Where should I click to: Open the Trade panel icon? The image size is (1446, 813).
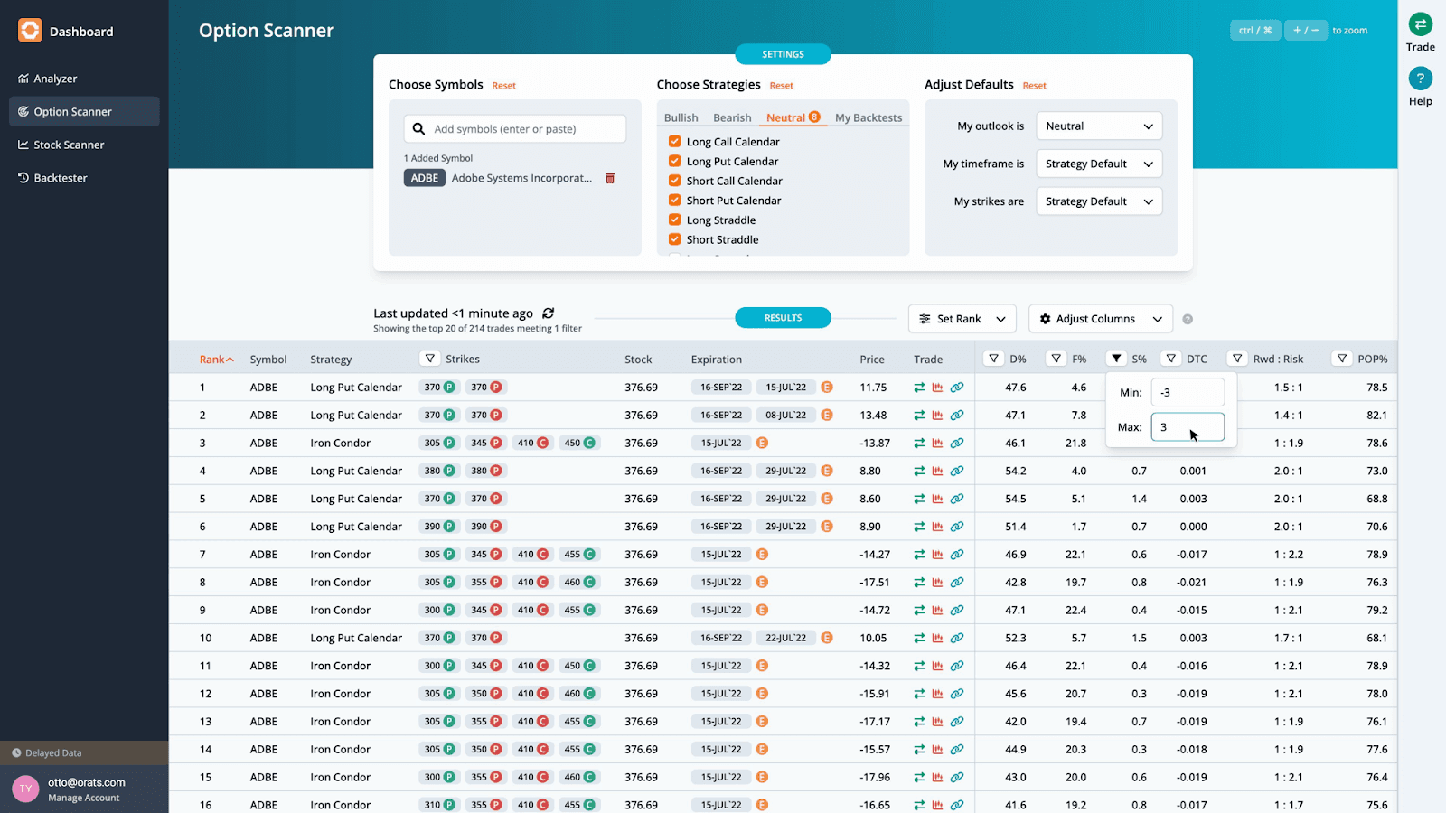click(1420, 24)
